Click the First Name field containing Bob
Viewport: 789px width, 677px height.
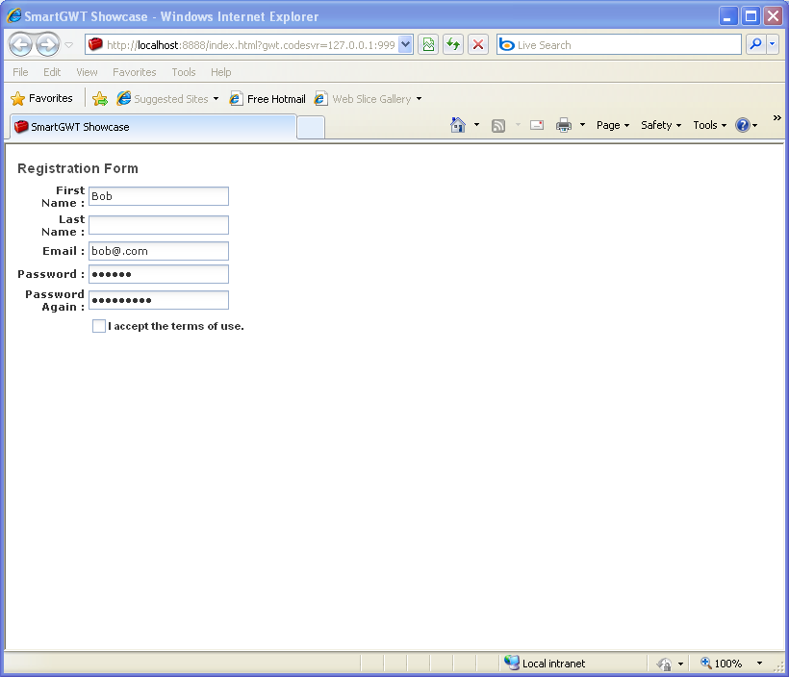click(159, 196)
